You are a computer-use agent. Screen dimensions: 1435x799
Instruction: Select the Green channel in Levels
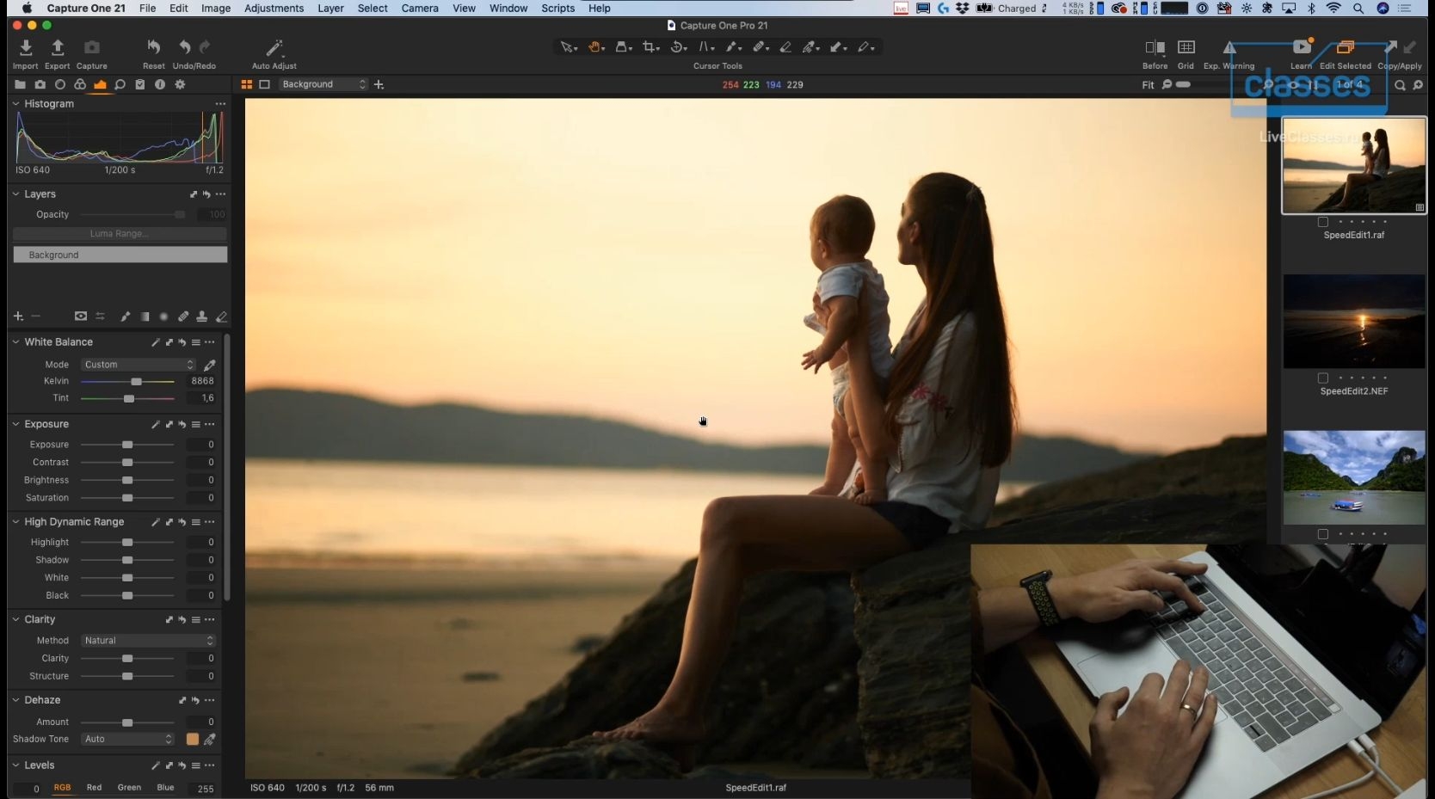[x=129, y=788]
